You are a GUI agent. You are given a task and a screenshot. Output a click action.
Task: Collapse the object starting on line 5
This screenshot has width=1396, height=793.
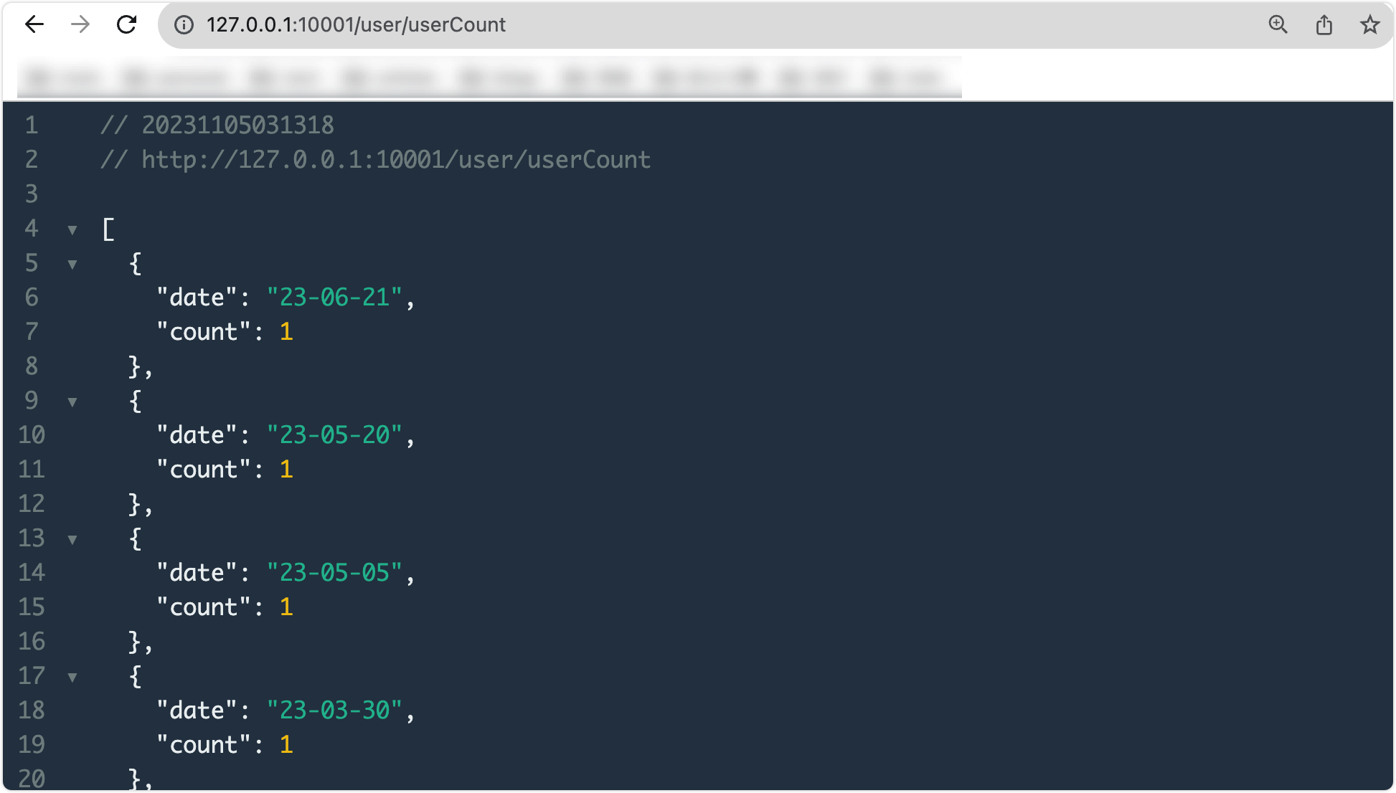tap(72, 265)
